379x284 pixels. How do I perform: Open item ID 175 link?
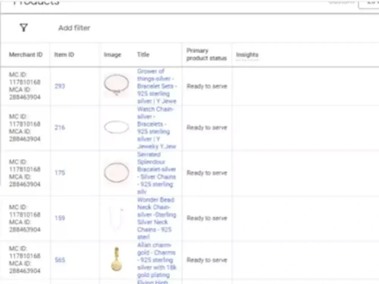(60, 173)
